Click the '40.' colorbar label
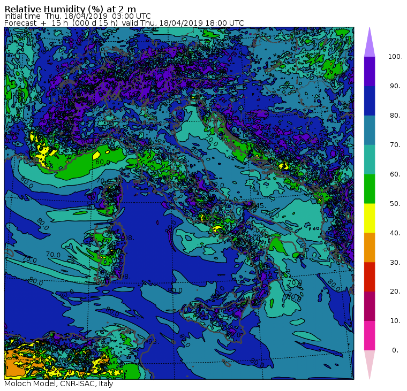 pyautogui.click(x=395, y=233)
